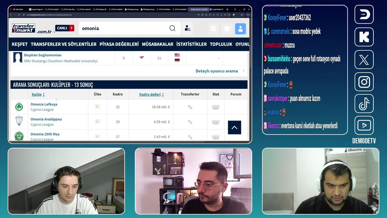
Task: Reload the page with the refresh icon
Action: pos(19,15)
